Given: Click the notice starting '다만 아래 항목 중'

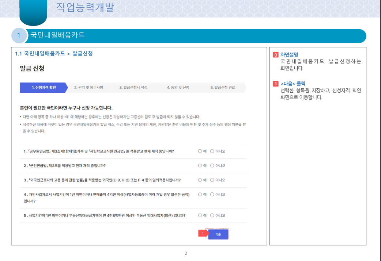Looking at the screenshot, I should 111,117.
